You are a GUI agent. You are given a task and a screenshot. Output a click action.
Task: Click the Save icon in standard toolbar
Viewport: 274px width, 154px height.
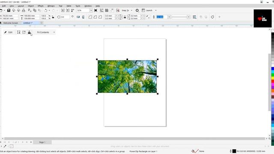pyautogui.click(x=9, y=10)
